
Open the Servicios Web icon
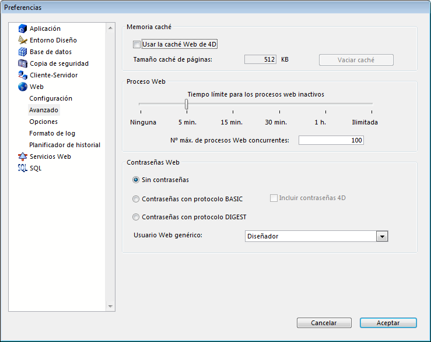pos(23,156)
